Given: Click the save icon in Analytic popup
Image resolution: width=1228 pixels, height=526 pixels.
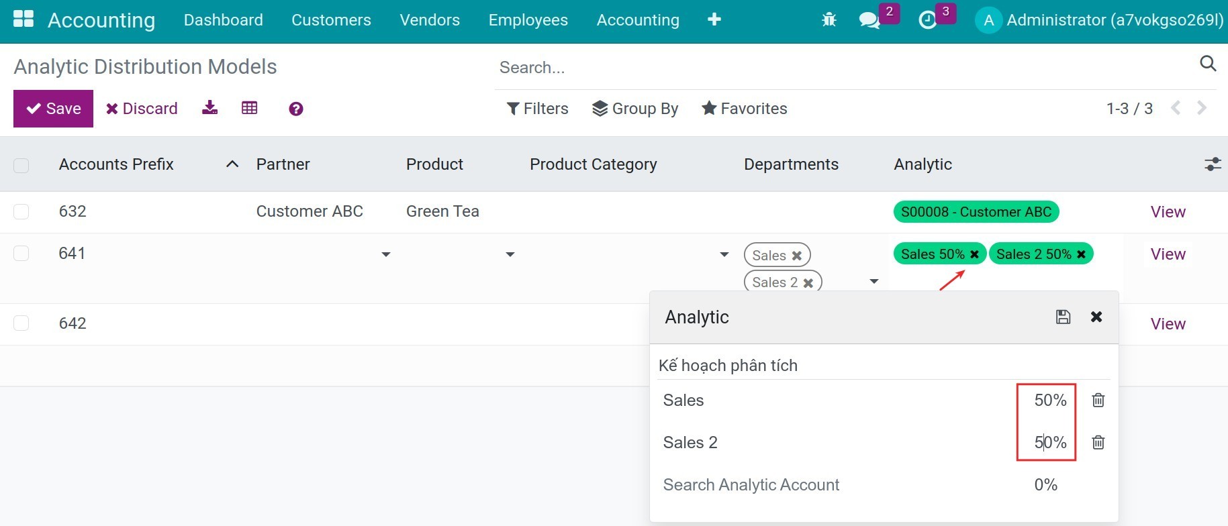Looking at the screenshot, I should click(1063, 317).
